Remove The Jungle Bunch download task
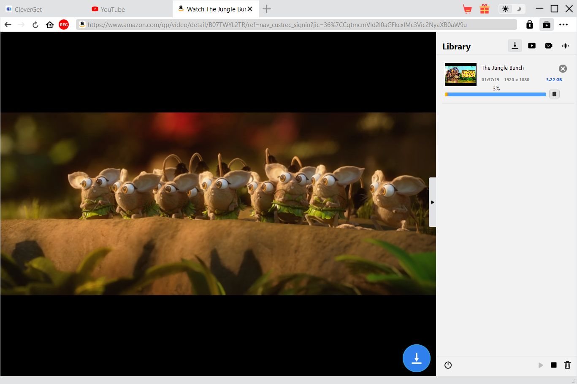Viewport: 577px width, 384px height. (x=563, y=68)
